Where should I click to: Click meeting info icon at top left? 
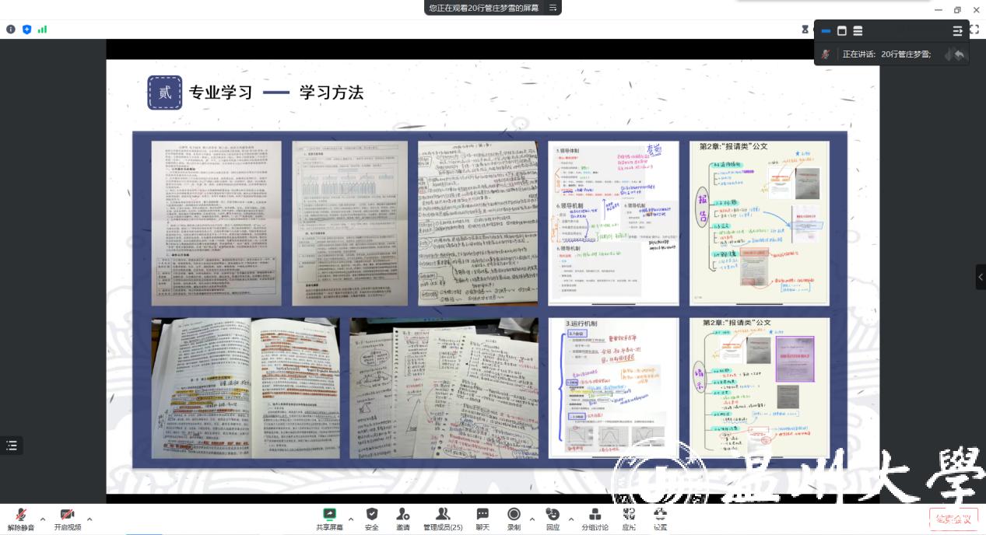[11, 30]
